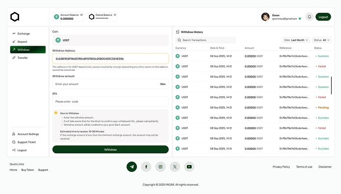
Task: Click the green Withdraw submit button
Action: click(x=110, y=150)
